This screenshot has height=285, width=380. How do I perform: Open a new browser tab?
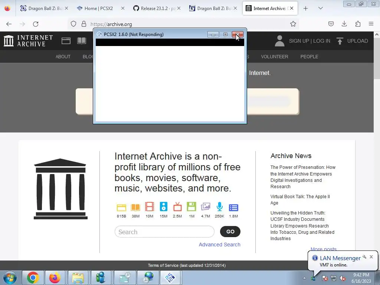pyautogui.click(x=306, y=9)
